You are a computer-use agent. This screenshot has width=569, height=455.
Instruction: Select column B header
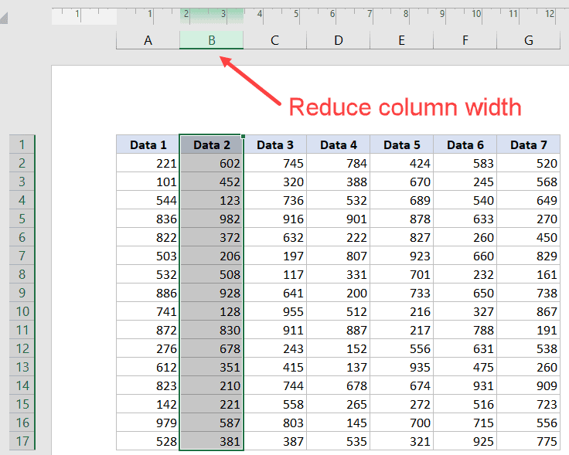[x=211, y=40]
